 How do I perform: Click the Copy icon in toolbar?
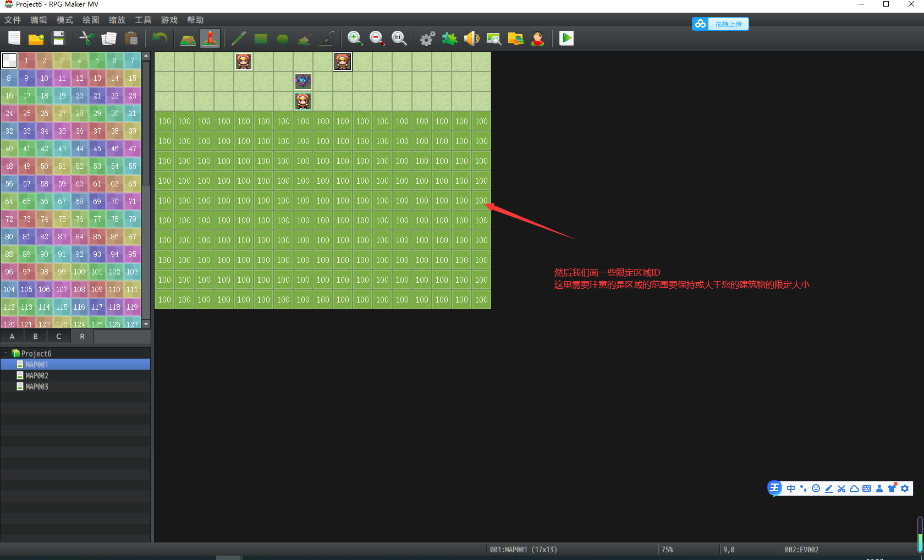click(109, 39)
